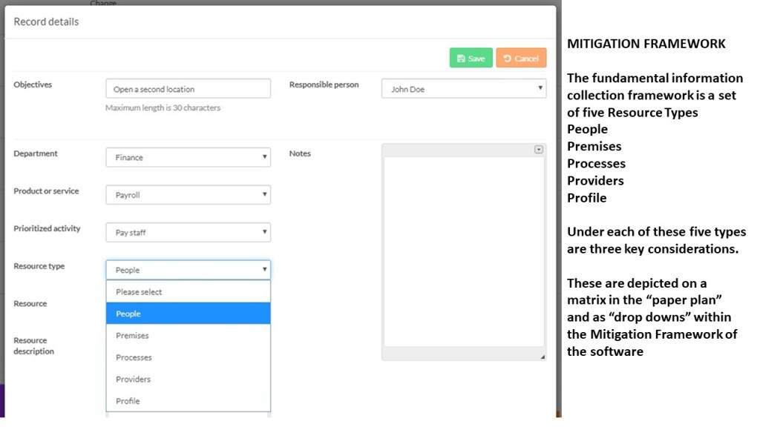Open the Prioritized activity dropdown
This screenshot has height=427, width=760.
[x=188, y=233]
